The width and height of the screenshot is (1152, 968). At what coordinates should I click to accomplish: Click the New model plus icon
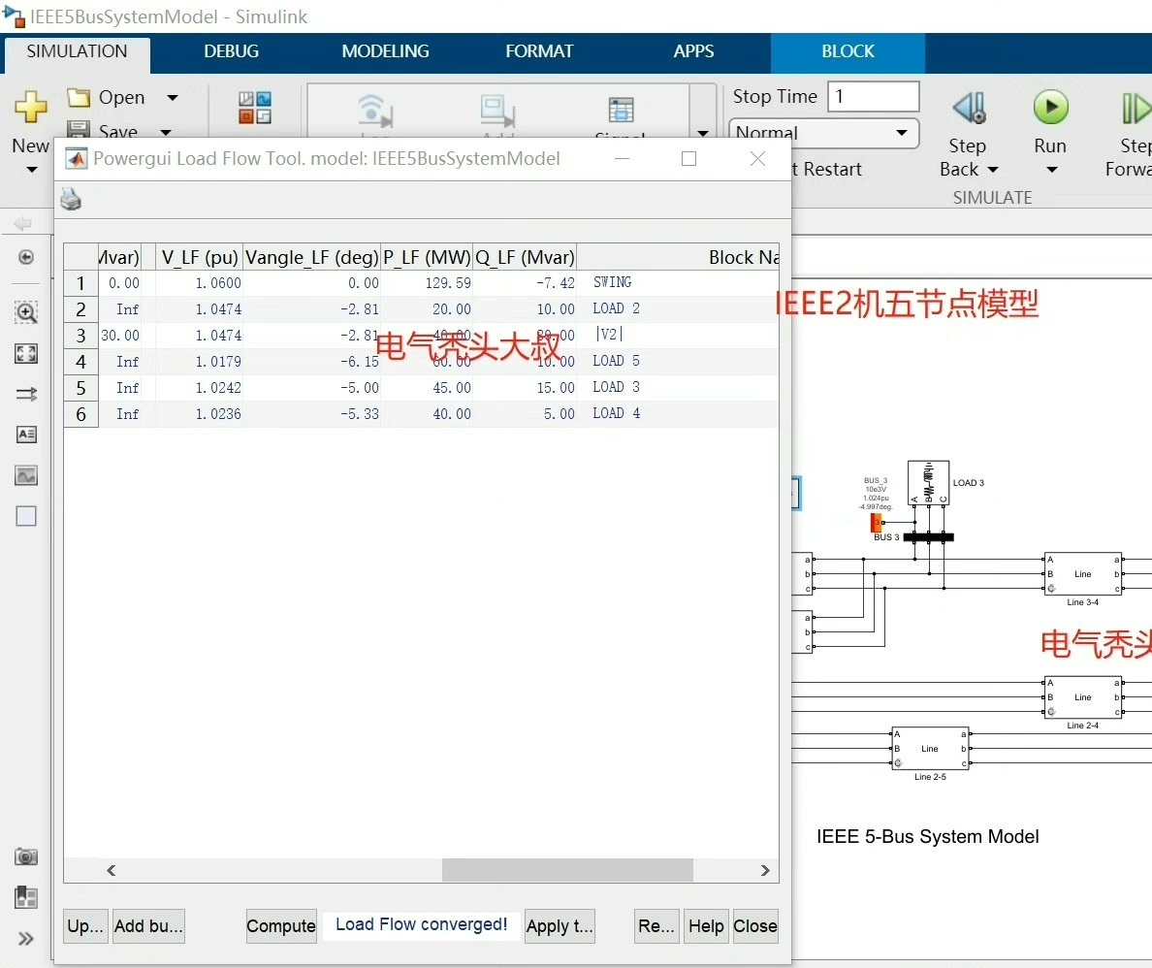tap(31, 107)
